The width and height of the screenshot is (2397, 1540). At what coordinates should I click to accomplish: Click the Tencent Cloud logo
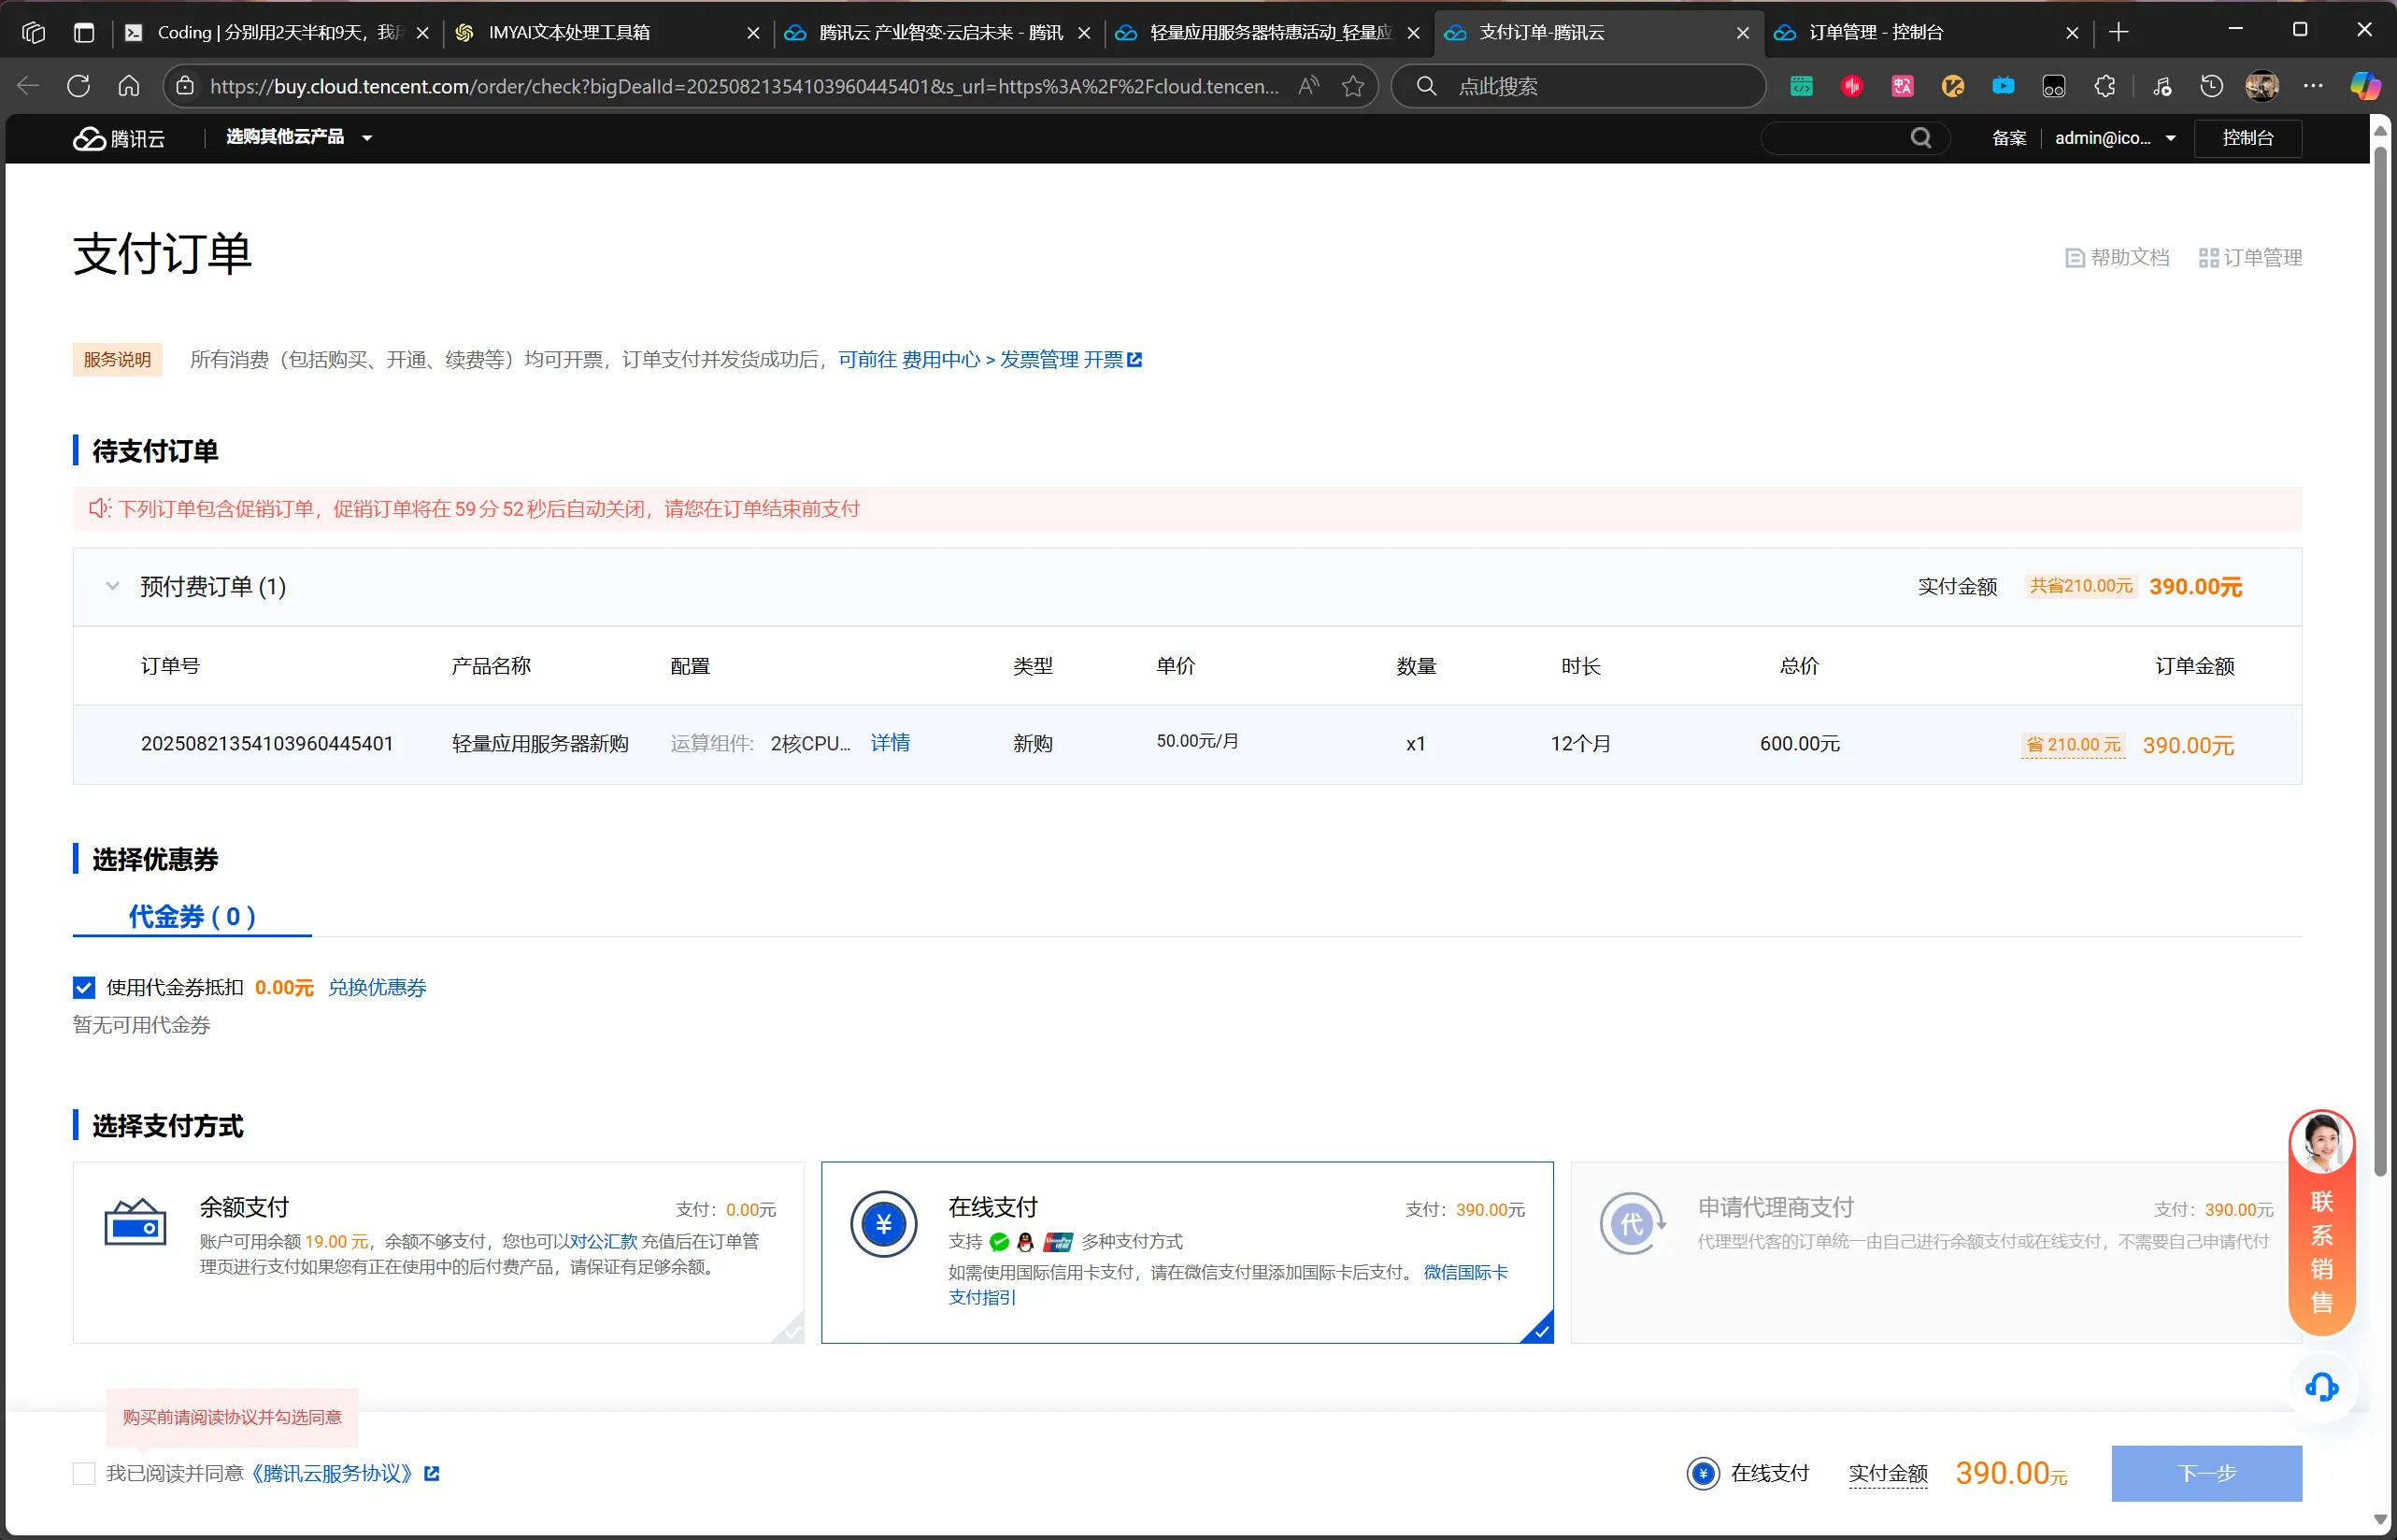(119, 138)
